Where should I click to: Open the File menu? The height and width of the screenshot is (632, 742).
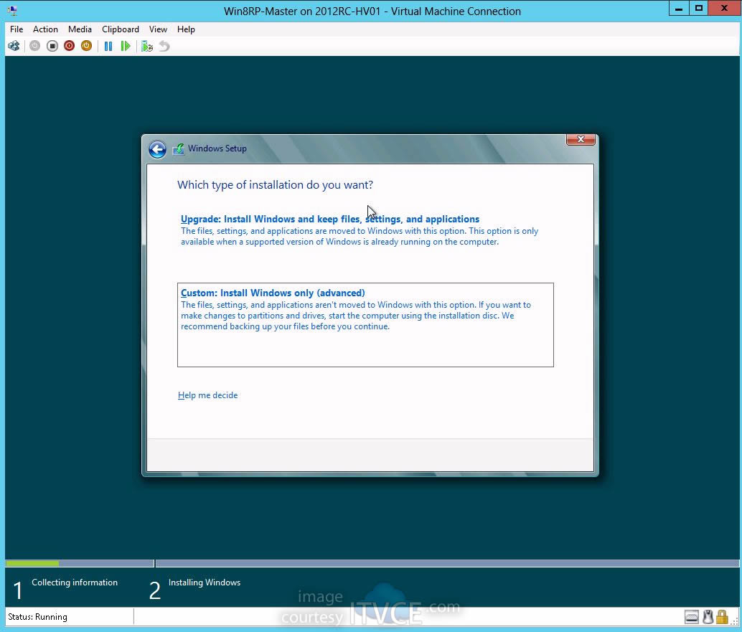17,29
